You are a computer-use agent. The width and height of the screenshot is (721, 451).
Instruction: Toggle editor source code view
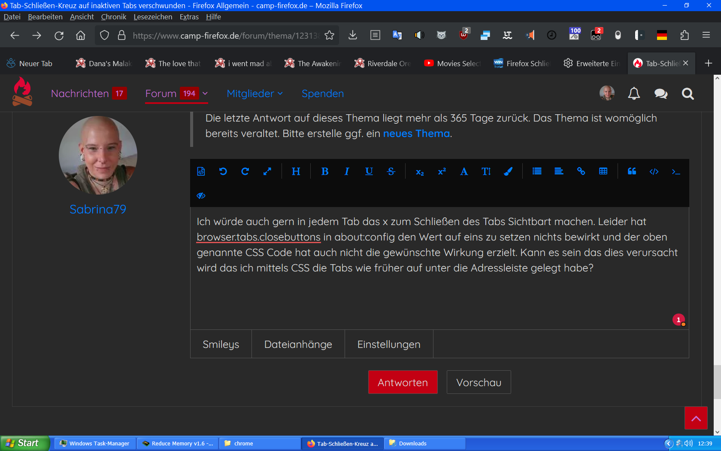[x=201, y=171]
